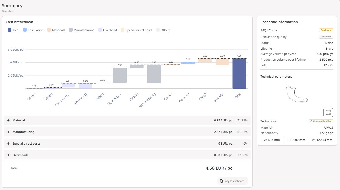Viewport: 340px width, 190px height.
Task: Expand the Manufacturing cost row
Action: (8, 132)
